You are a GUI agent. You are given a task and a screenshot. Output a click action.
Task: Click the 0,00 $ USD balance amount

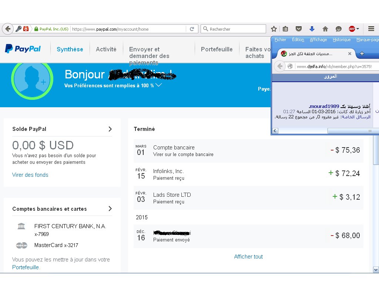(43, 145)
